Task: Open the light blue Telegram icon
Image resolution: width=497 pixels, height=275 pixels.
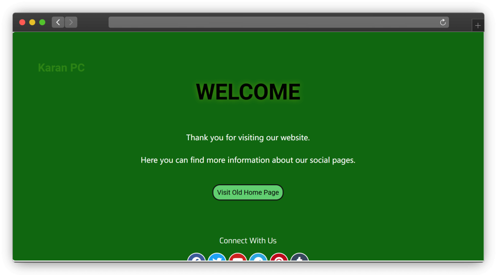Action: point(258,258)
